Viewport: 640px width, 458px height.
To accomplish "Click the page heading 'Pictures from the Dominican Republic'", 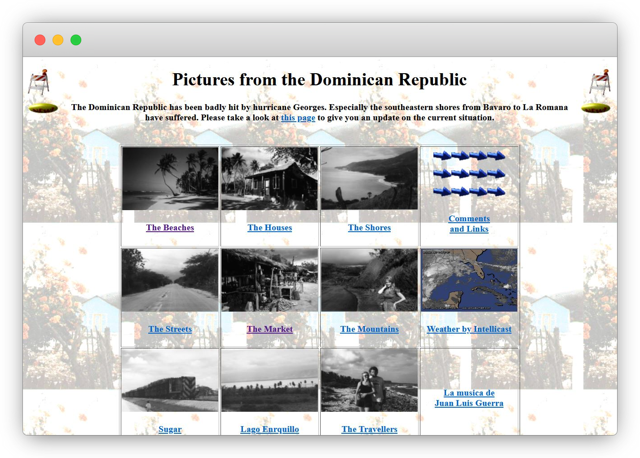I will click(x=320, y=79).
